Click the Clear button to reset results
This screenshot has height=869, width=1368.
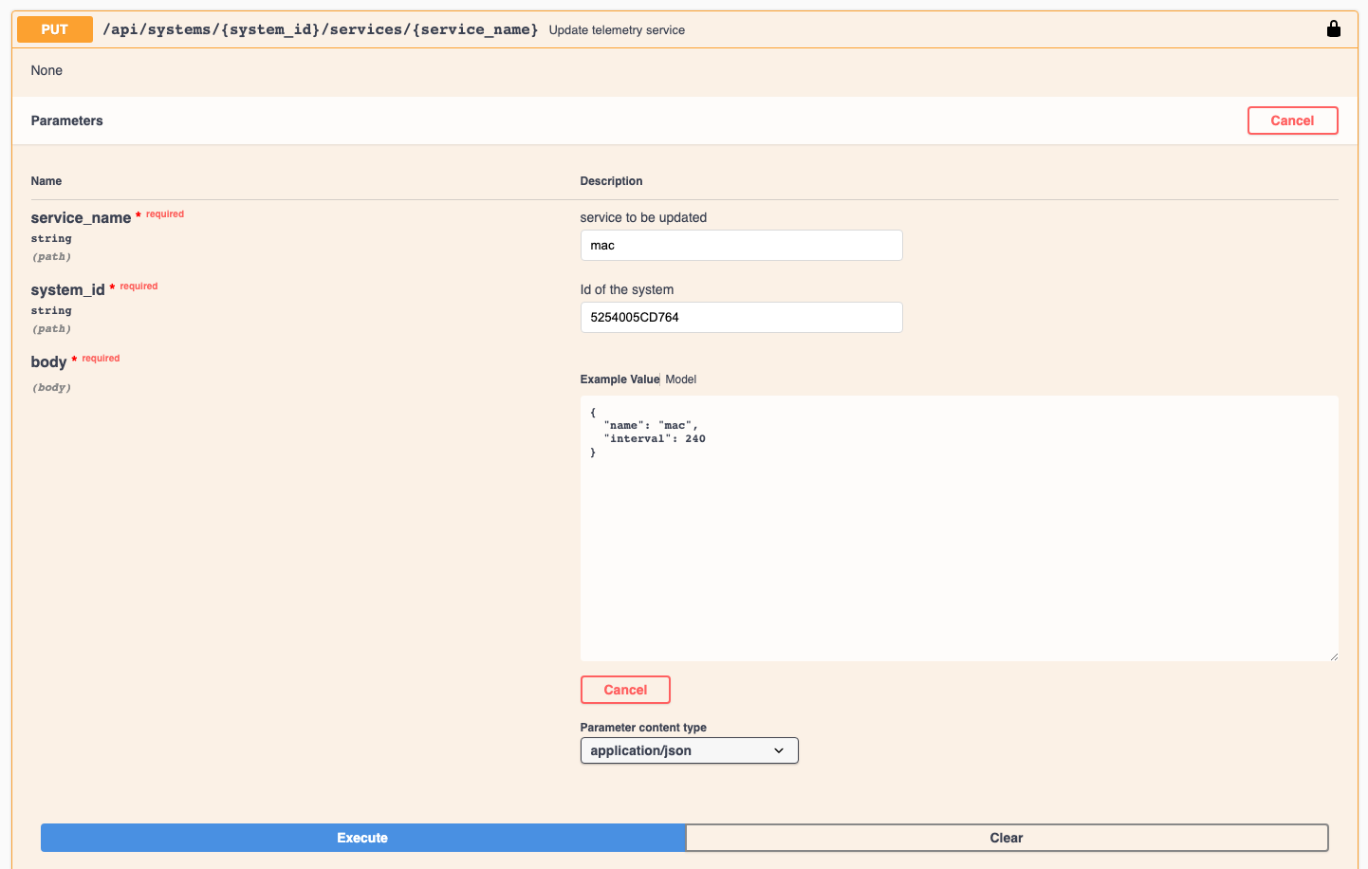[x=1007, y=838]
